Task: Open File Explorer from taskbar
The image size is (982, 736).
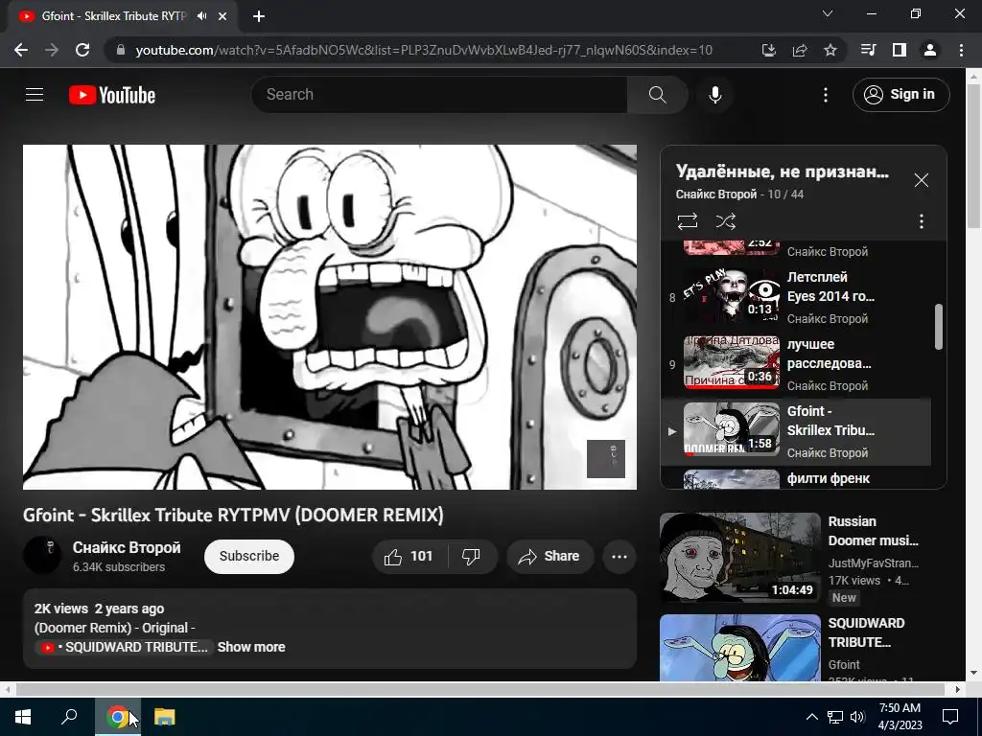Action: click(x=165, y=717)
